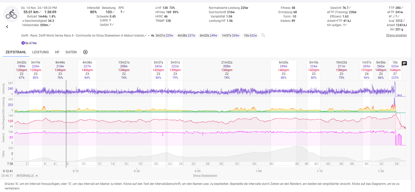Click the Fitness 58 stat
415x192 pixels.
coord(288,8)
